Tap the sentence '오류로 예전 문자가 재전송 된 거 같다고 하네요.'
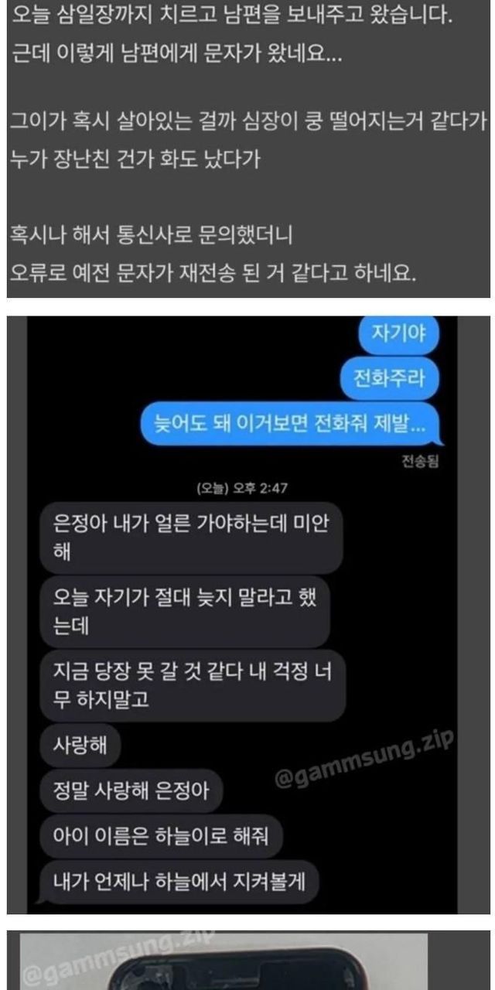Viewport: 495px width, 990px height. [x=213, y=273]
